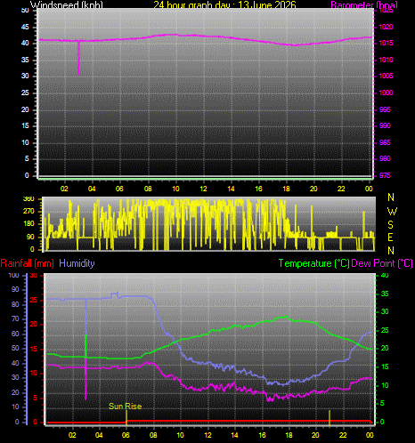This screenshot has height=443, width=415.
Task: Select the 1020 barometer axis value
Action: (x=386, y=27)
